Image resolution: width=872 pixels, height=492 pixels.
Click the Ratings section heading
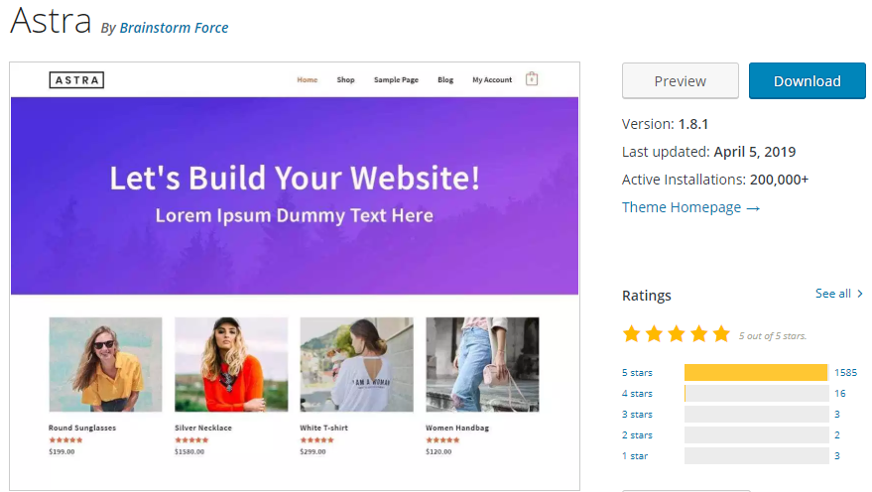pyautogui.click(x=646, y=296)
